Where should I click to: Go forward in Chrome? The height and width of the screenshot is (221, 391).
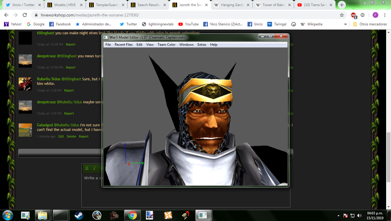pyautogui.click(x=16, y=15)
